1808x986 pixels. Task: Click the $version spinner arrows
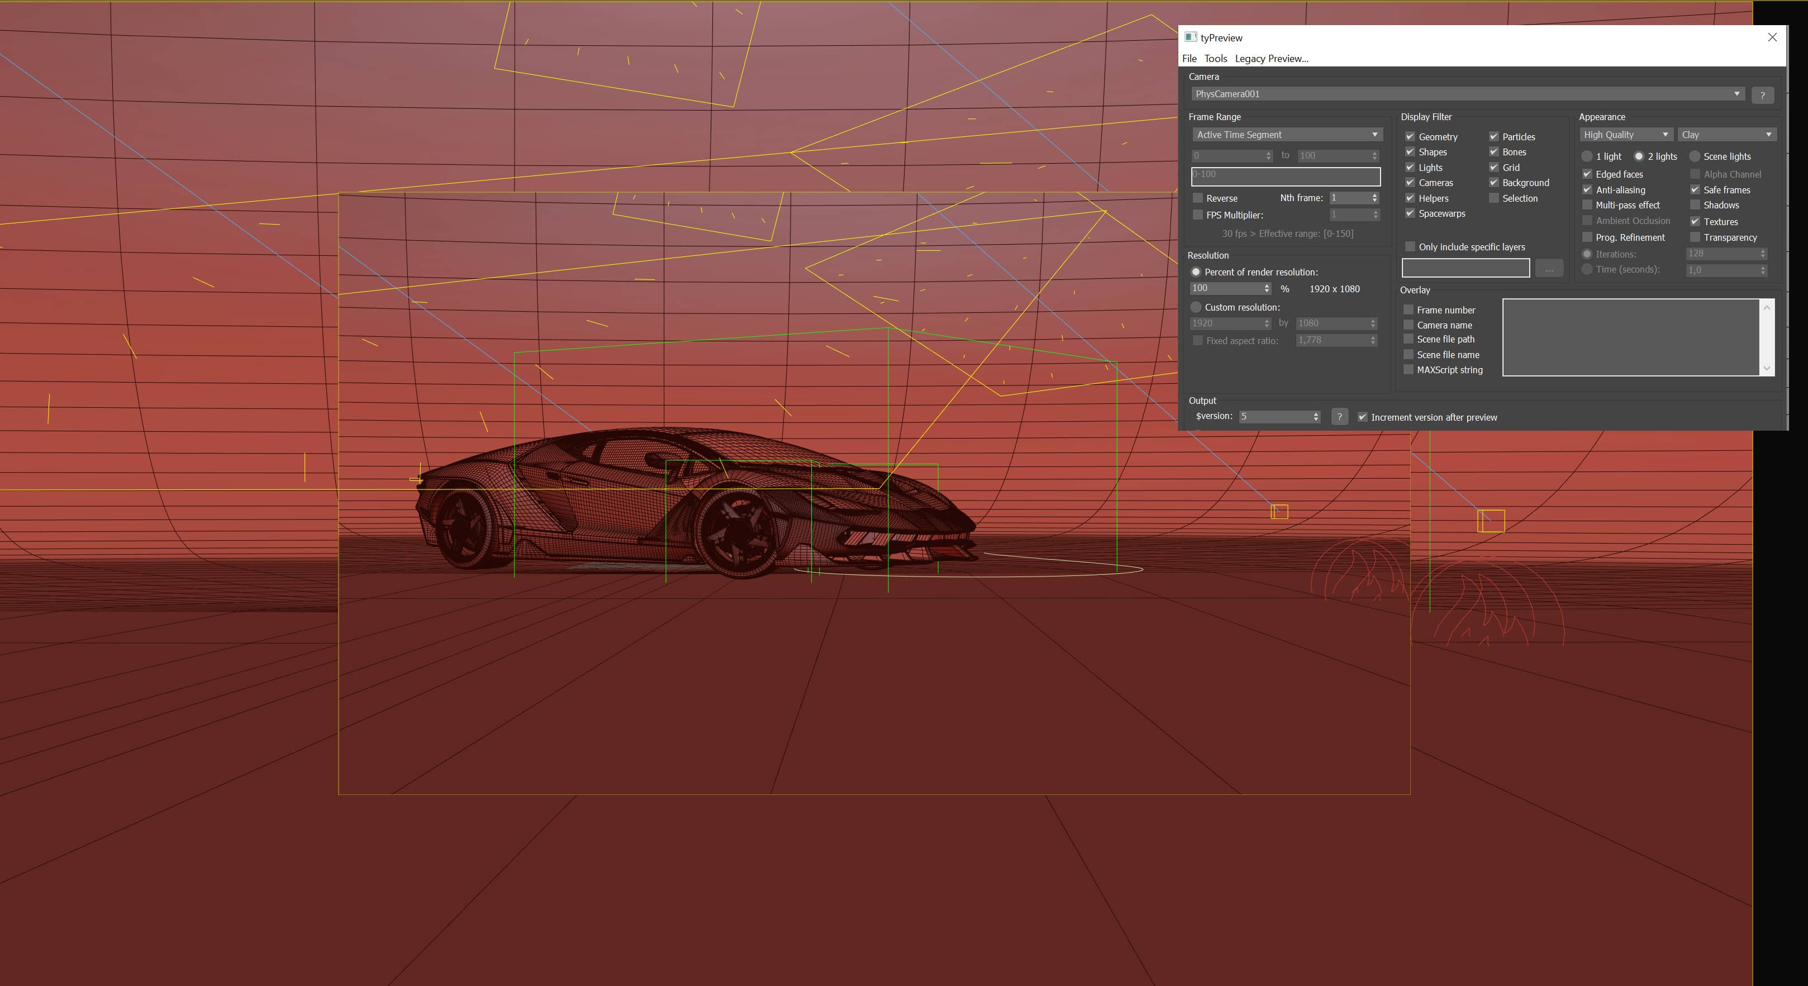1316,417
